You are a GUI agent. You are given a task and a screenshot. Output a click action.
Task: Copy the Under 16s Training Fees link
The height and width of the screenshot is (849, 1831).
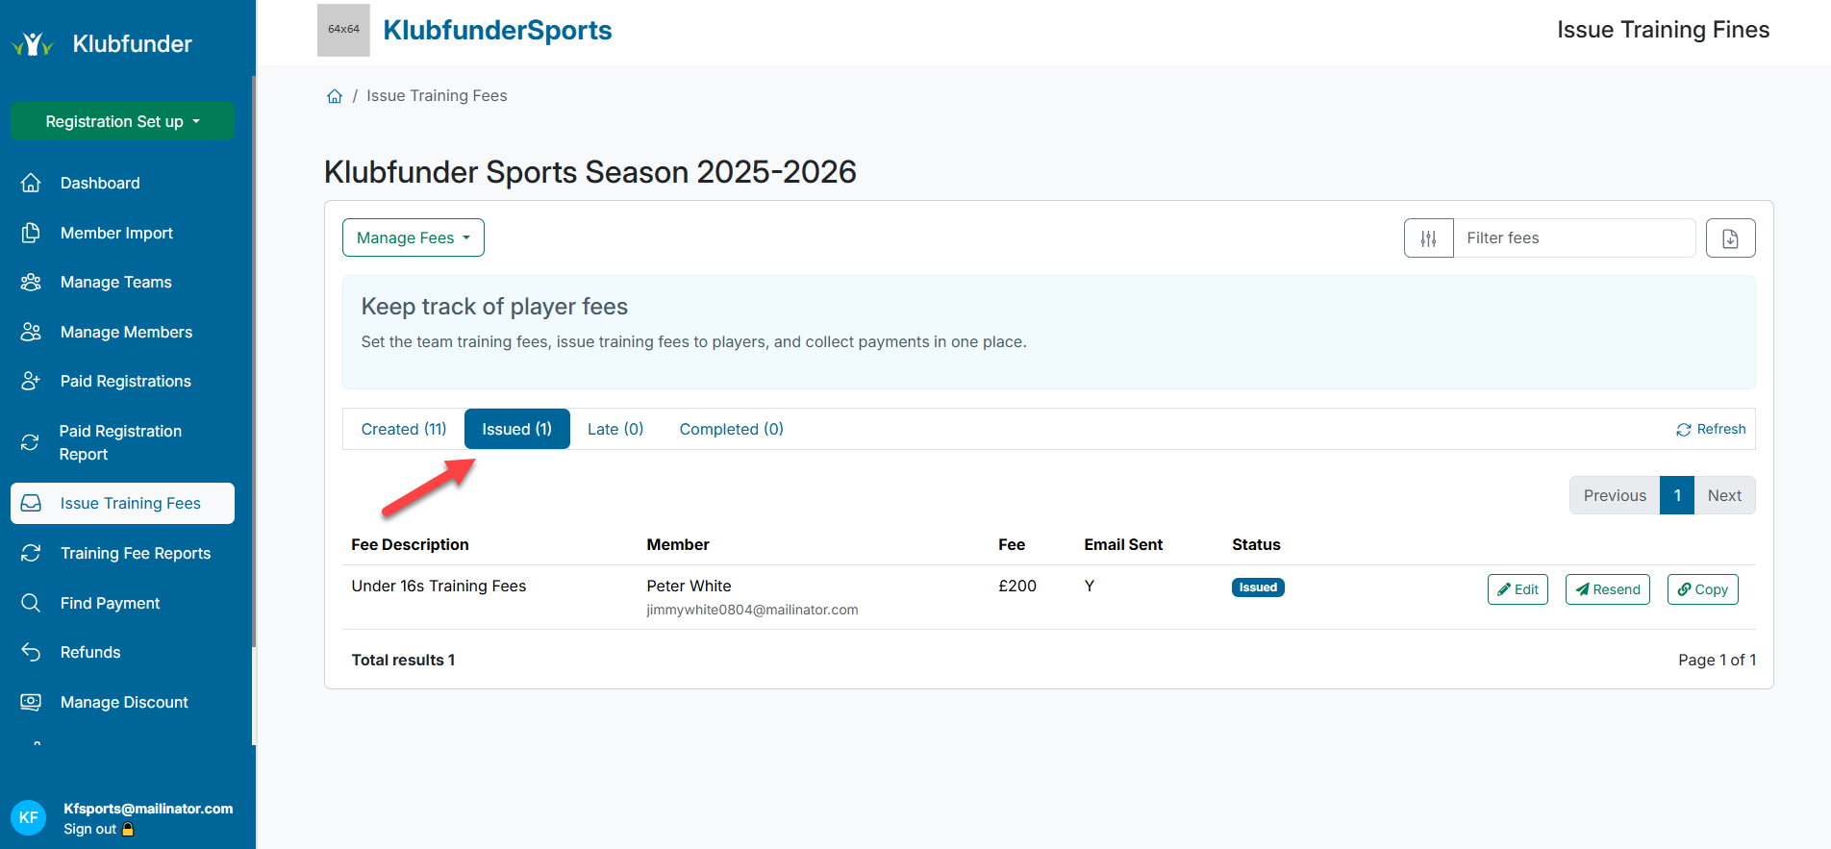(1702, 589)
